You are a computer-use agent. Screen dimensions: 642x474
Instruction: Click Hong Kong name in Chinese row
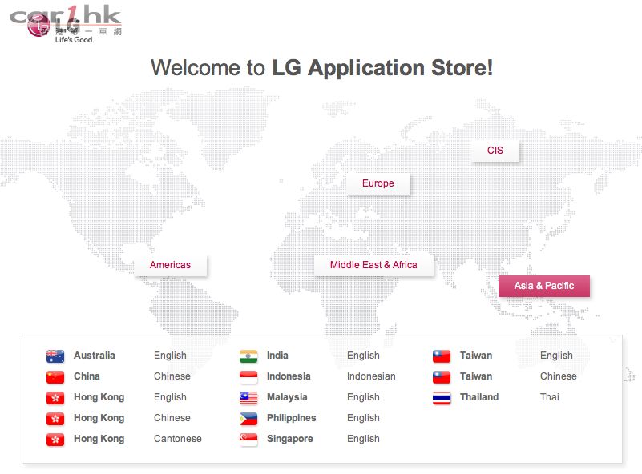99,418
